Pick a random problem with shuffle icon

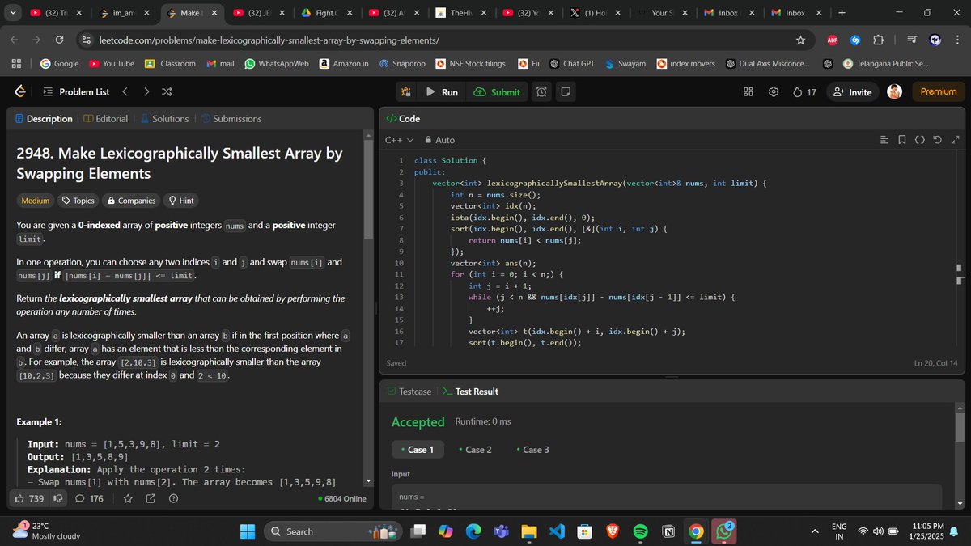167,91
